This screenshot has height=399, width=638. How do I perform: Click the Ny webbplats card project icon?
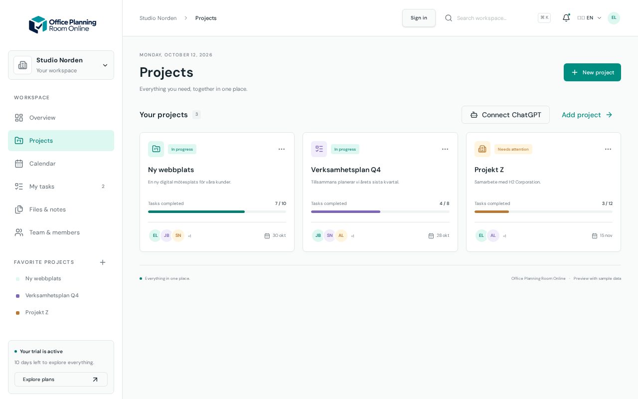tap(156, 149)
